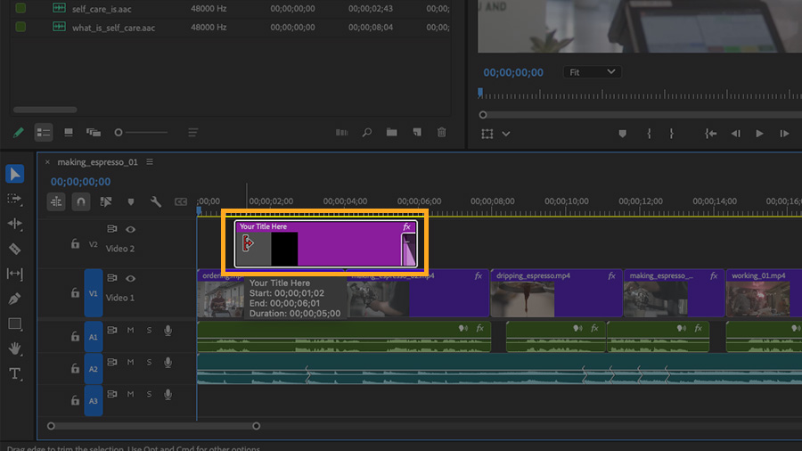Toggle lock on the V1 track
This screenshot has width=802, height=451.
tap(75, 293)
